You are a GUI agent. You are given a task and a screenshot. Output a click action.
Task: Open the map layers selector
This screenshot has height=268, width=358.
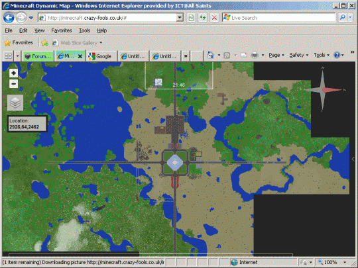[x=15, y=103]
